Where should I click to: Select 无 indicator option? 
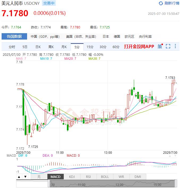point(39,177)
